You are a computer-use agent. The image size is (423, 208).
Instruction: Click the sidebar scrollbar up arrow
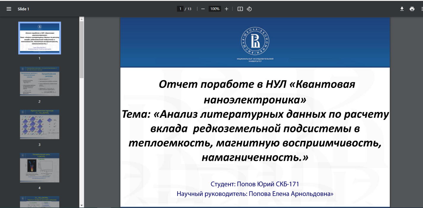click(82, 19)
